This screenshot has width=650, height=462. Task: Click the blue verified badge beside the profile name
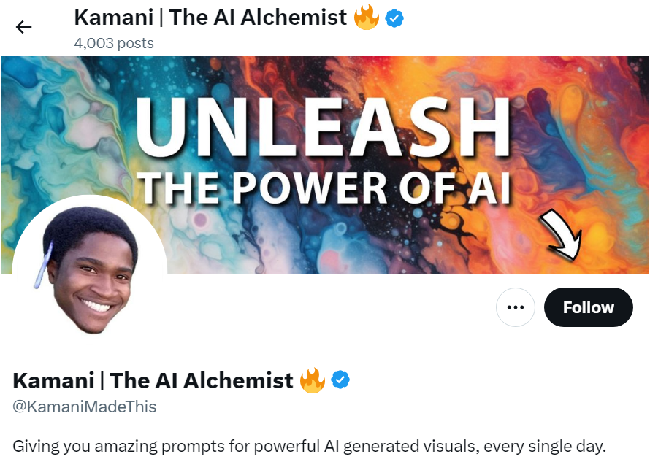click(x=340, y=380)
